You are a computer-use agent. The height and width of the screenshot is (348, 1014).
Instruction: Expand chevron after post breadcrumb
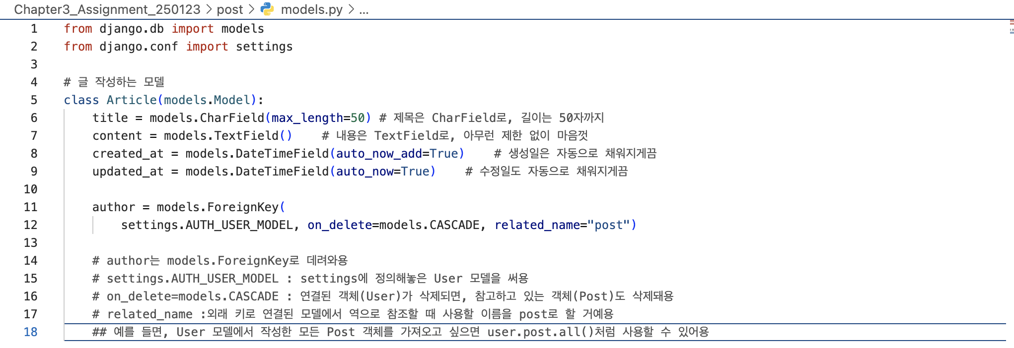coord(251,9)
